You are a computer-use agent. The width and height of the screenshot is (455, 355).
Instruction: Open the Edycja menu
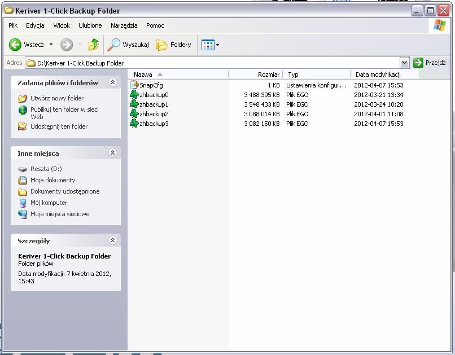pos(35,25)
